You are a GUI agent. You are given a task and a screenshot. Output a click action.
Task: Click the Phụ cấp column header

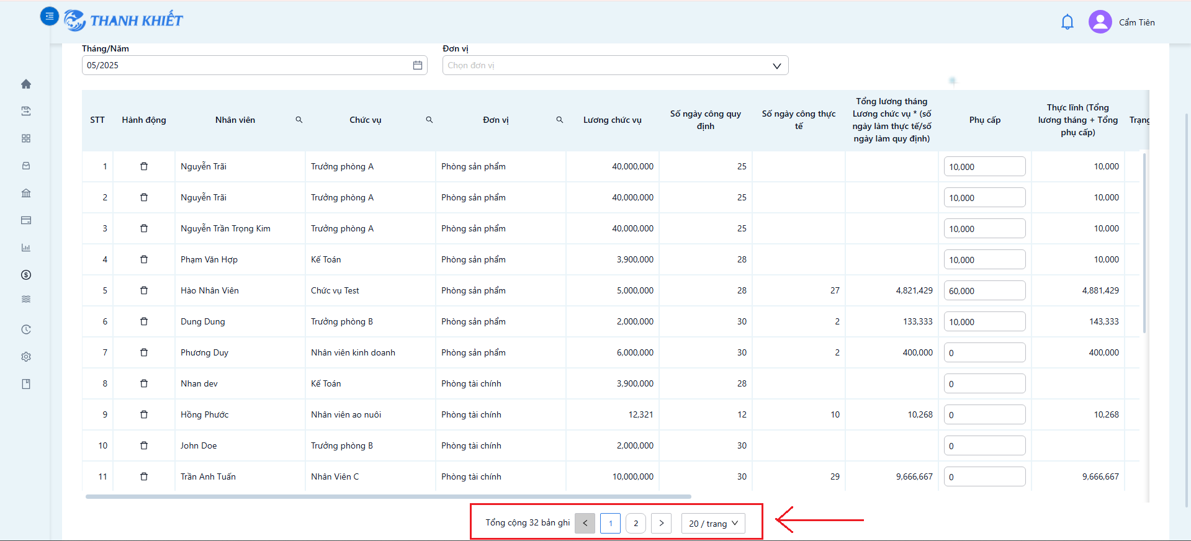pyautogui.click(x=985, y=120)
